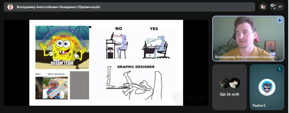This screenshot has width=289, height=113.
Task: Select Pasha S's avatar picture
Action: pyautogui.click(x=267, y=87)
